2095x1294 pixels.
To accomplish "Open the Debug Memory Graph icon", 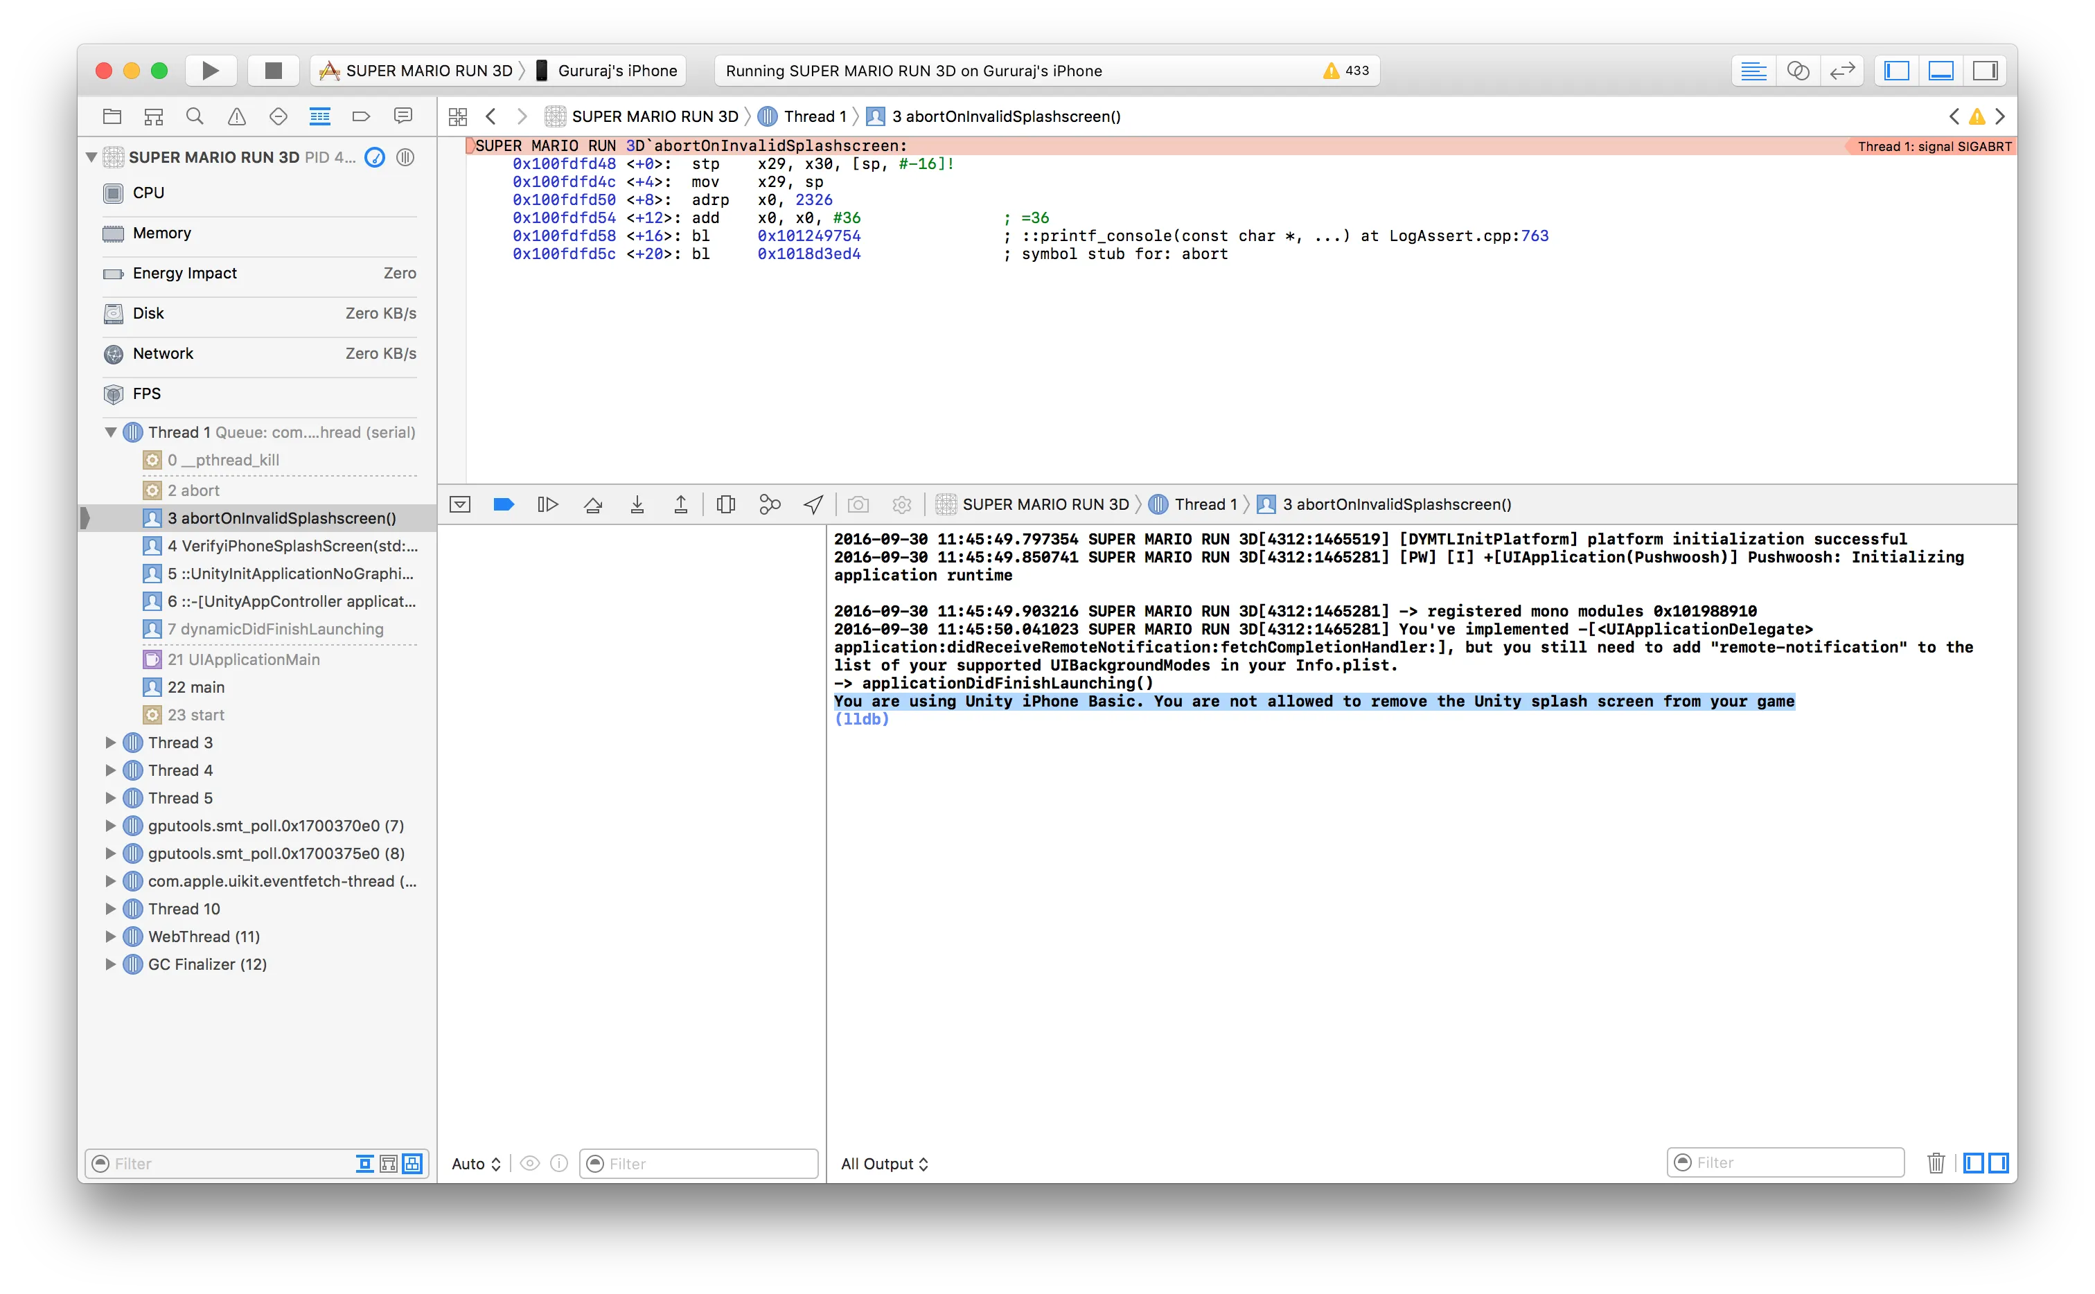I will point(770,505).
